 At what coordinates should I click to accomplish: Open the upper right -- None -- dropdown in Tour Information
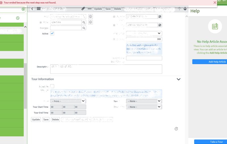[x=144, y=101]
